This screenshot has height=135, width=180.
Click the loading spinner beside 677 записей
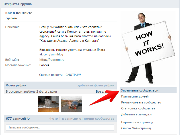(28, 119)
